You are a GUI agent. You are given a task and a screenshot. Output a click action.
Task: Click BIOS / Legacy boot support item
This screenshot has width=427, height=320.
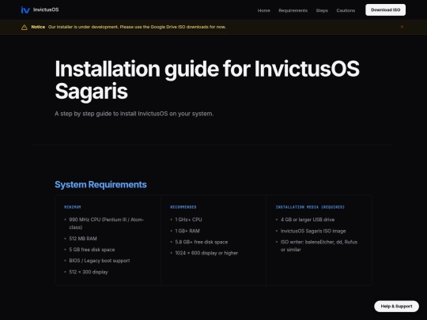pyautogui.click(x=100, y=261)
